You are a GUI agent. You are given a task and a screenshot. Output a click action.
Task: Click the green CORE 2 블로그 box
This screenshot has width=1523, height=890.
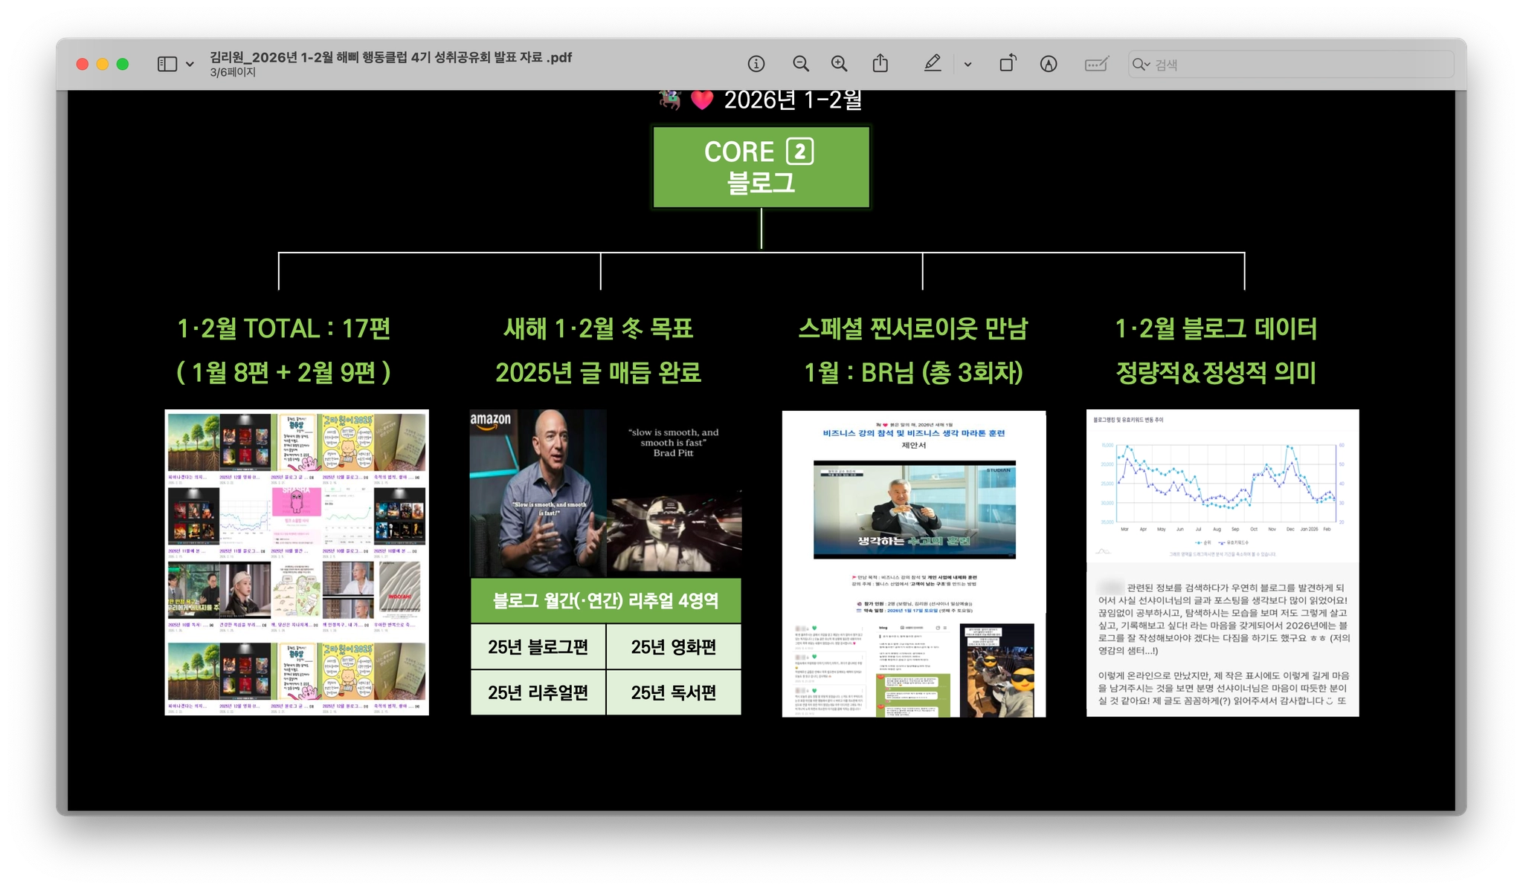[x=761, y=167]
